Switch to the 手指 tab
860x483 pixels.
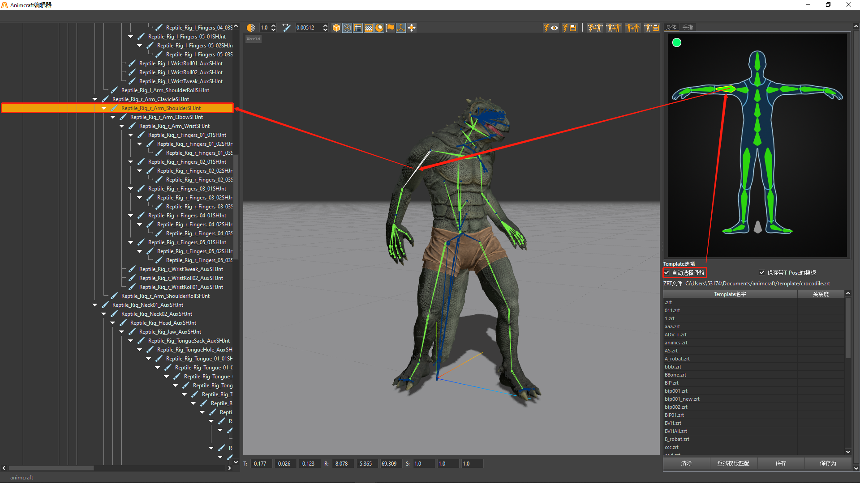(688, 27)
